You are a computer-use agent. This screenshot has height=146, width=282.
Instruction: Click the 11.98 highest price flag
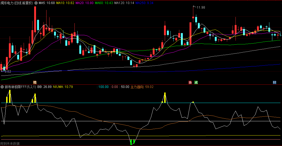click(x=201, y=8)
